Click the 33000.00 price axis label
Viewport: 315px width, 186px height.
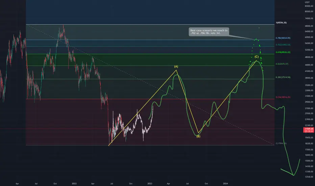[x=309, y=91]
